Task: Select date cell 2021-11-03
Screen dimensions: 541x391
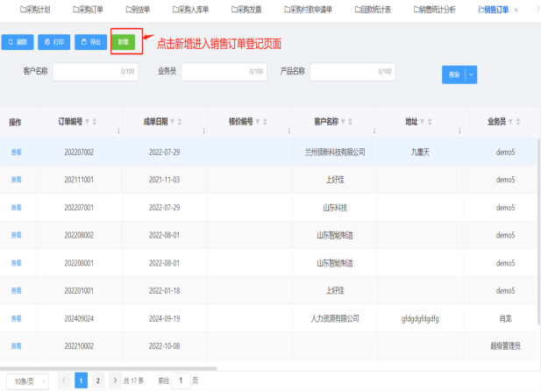Action: coord(165,180)
